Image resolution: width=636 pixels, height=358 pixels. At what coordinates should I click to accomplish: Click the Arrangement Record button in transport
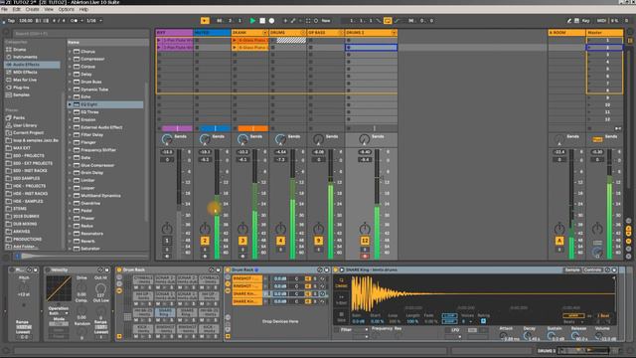(x=271, y=20)
